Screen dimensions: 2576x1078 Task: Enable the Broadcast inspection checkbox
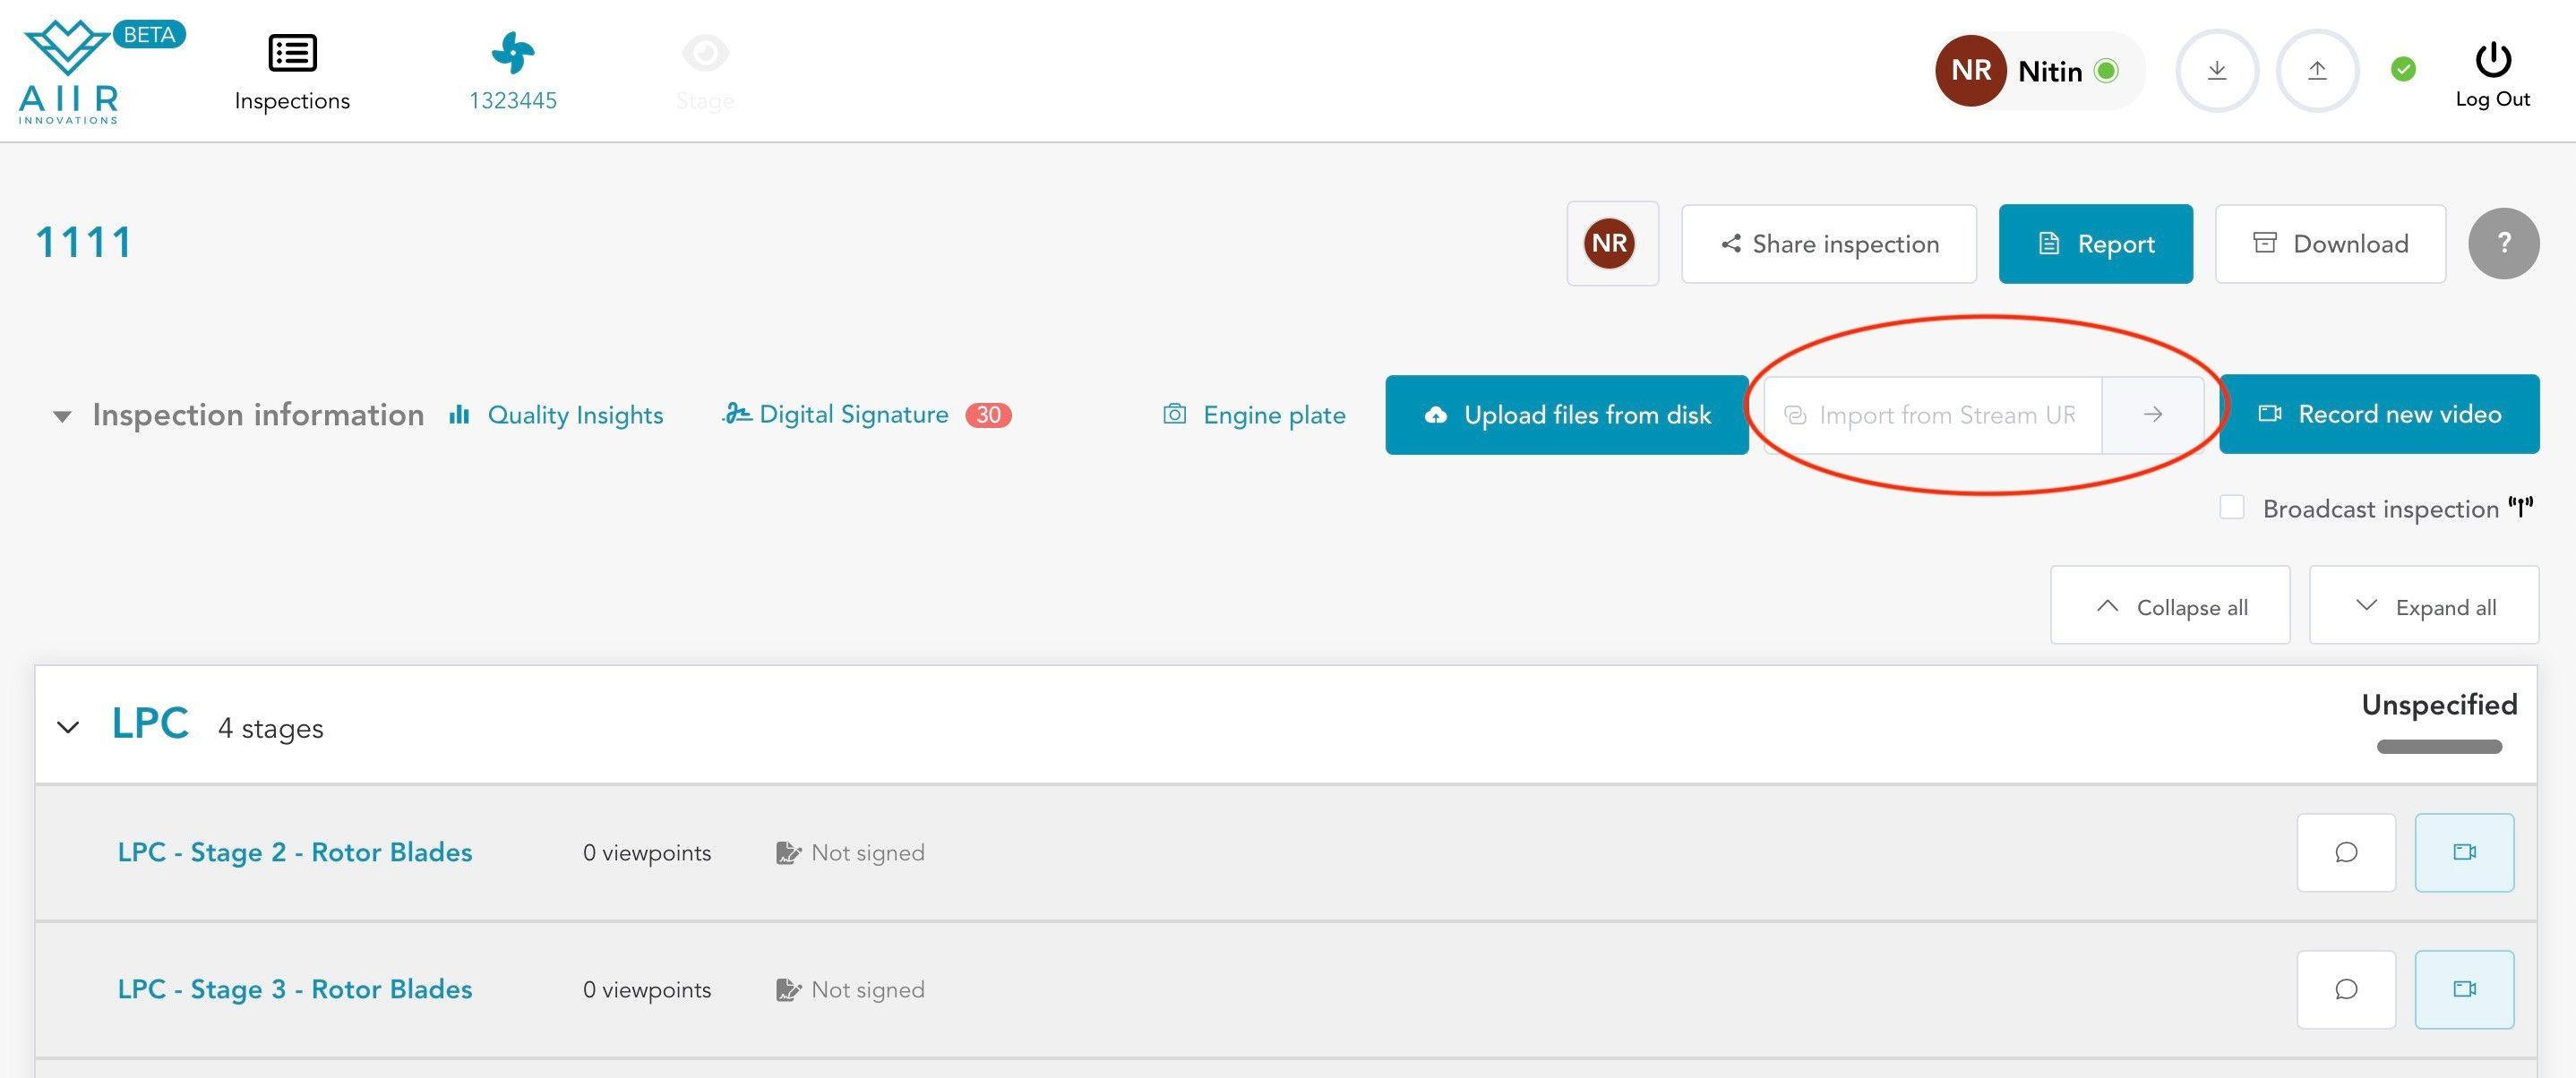pyautogui.click(x=2231, y=507)
